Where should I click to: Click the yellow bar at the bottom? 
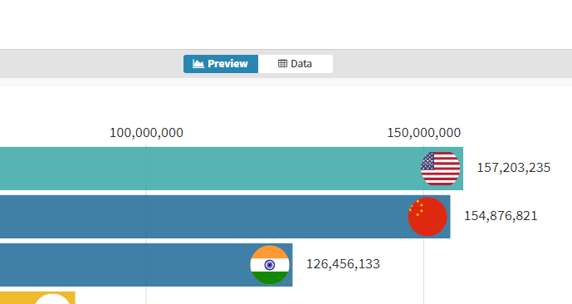[x=37, y=298]
